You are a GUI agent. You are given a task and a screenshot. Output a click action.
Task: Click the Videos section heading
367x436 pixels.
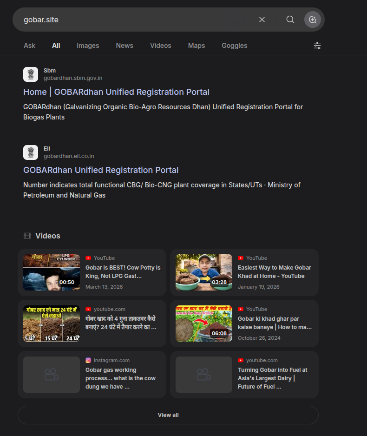[48, 236]
